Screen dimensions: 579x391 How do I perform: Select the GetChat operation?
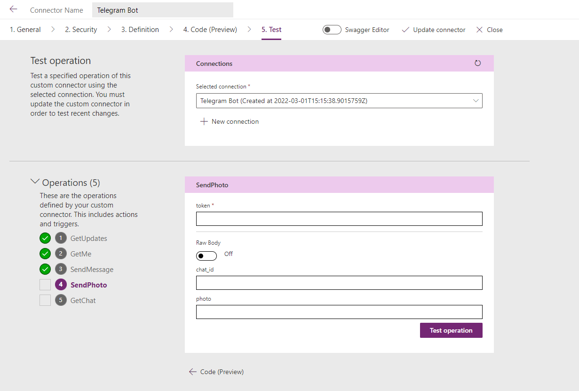point(83,301)
